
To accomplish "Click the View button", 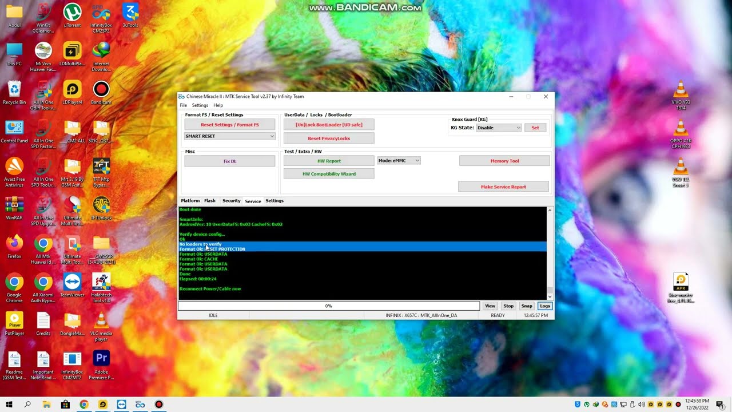I will coord(490,306).
